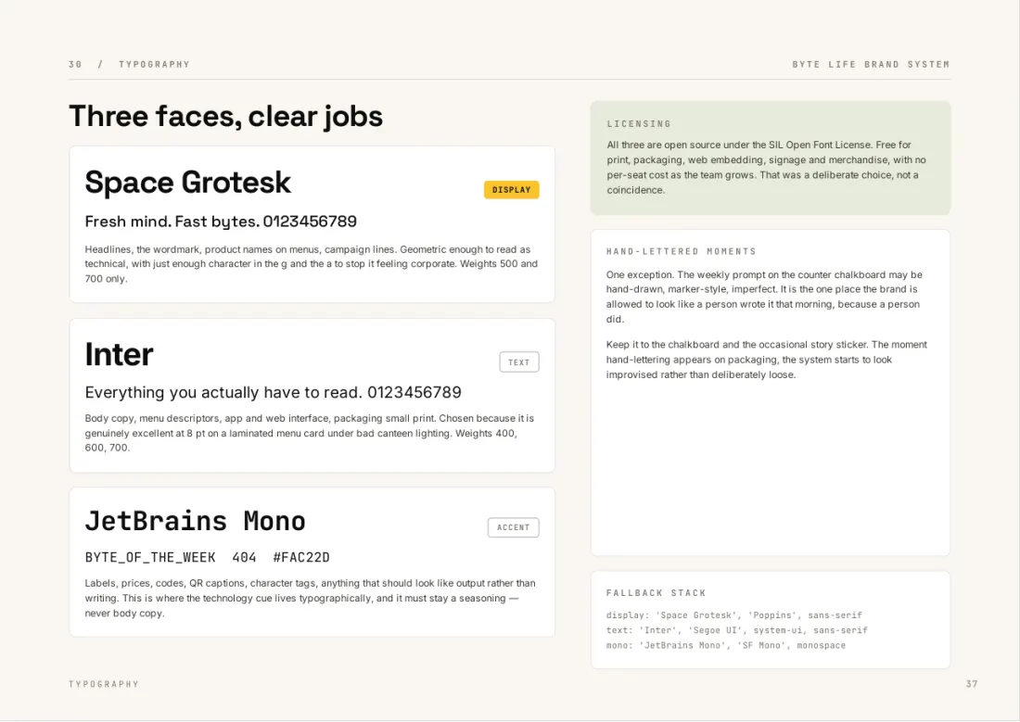This screenshot has width=1020, height=722.
Task: Click the paragraph starting "All three are open source"
Action: [766, 168]
